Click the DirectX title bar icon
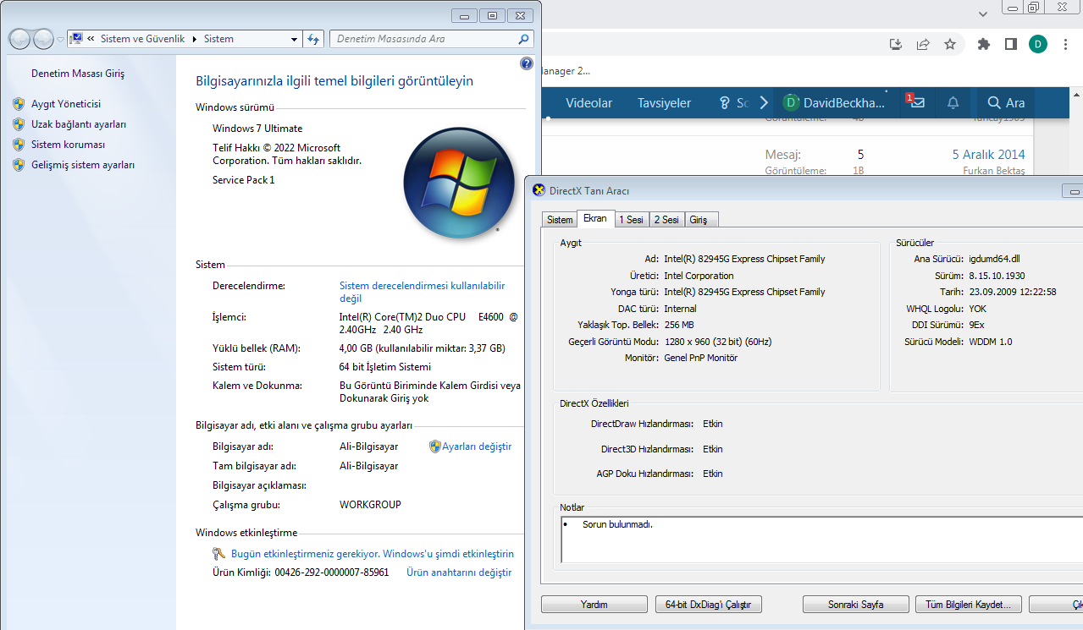This screenshot has width=1083, height=630. click(x=538, y=190)
